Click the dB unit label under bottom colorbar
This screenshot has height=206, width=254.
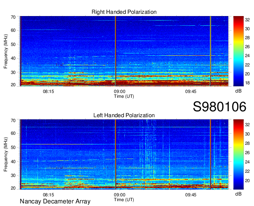click(238, 194)
